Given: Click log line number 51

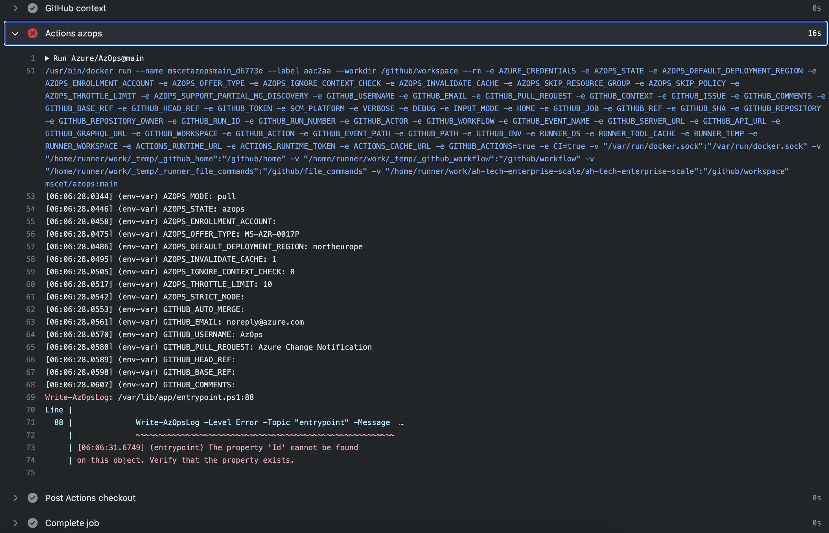Looking at the screenshot, I should tap(30, 71).
